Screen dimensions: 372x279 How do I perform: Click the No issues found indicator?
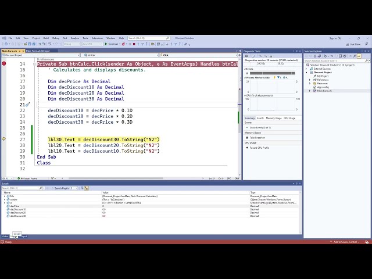(27, 178)
